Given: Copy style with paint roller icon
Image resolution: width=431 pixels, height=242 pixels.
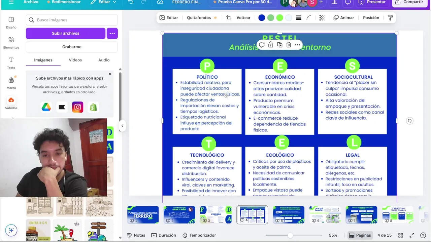Looking at the screenshot, I should coord(390,17).
